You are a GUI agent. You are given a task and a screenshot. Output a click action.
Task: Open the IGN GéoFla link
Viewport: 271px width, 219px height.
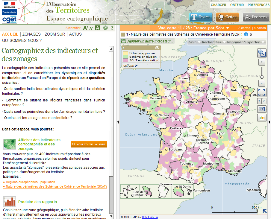click(150, 217)
